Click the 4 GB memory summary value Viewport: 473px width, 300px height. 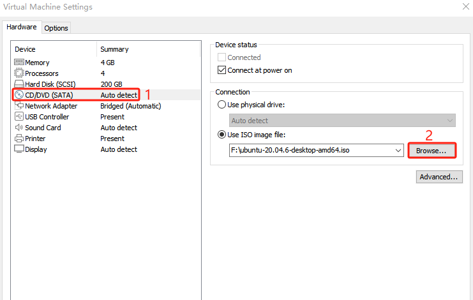pyautogui.click(x=107, y=63)
